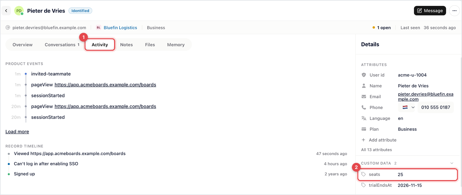Screen dimensions: 462x195
Task: Click the @ icon beside the header email
Action: 8,28
